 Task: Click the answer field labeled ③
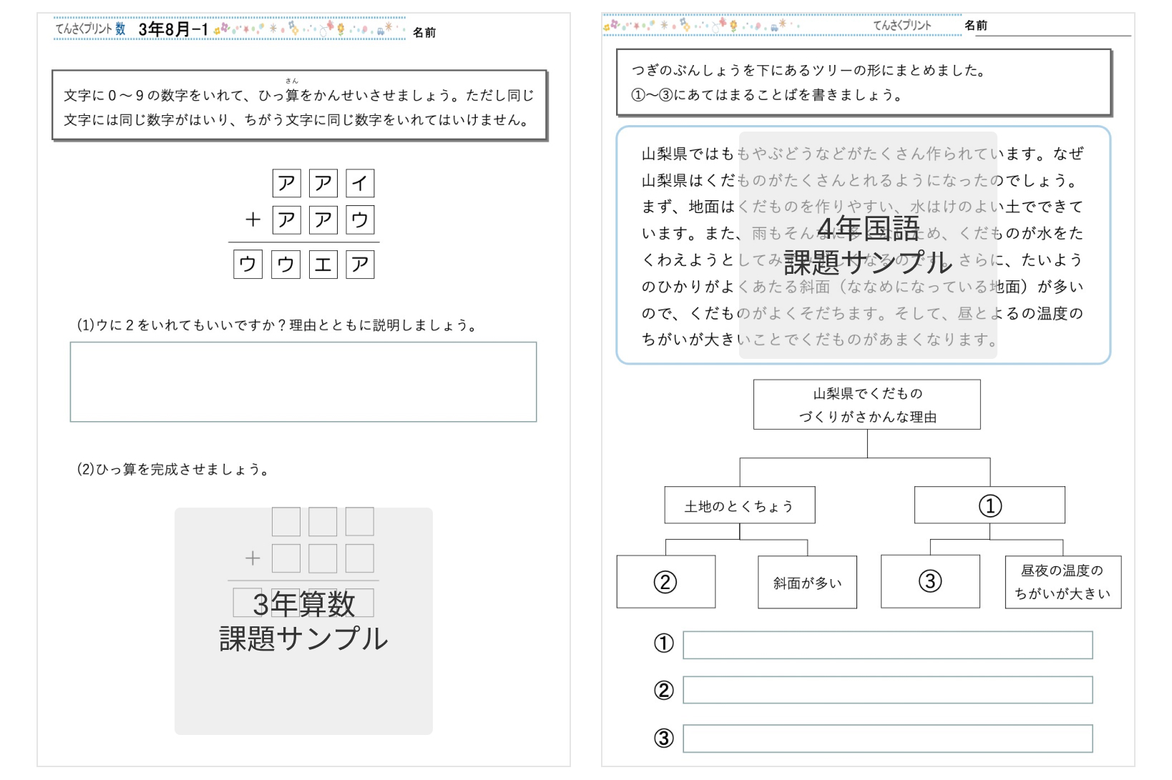pyautogui.click(x=887, y=739)
